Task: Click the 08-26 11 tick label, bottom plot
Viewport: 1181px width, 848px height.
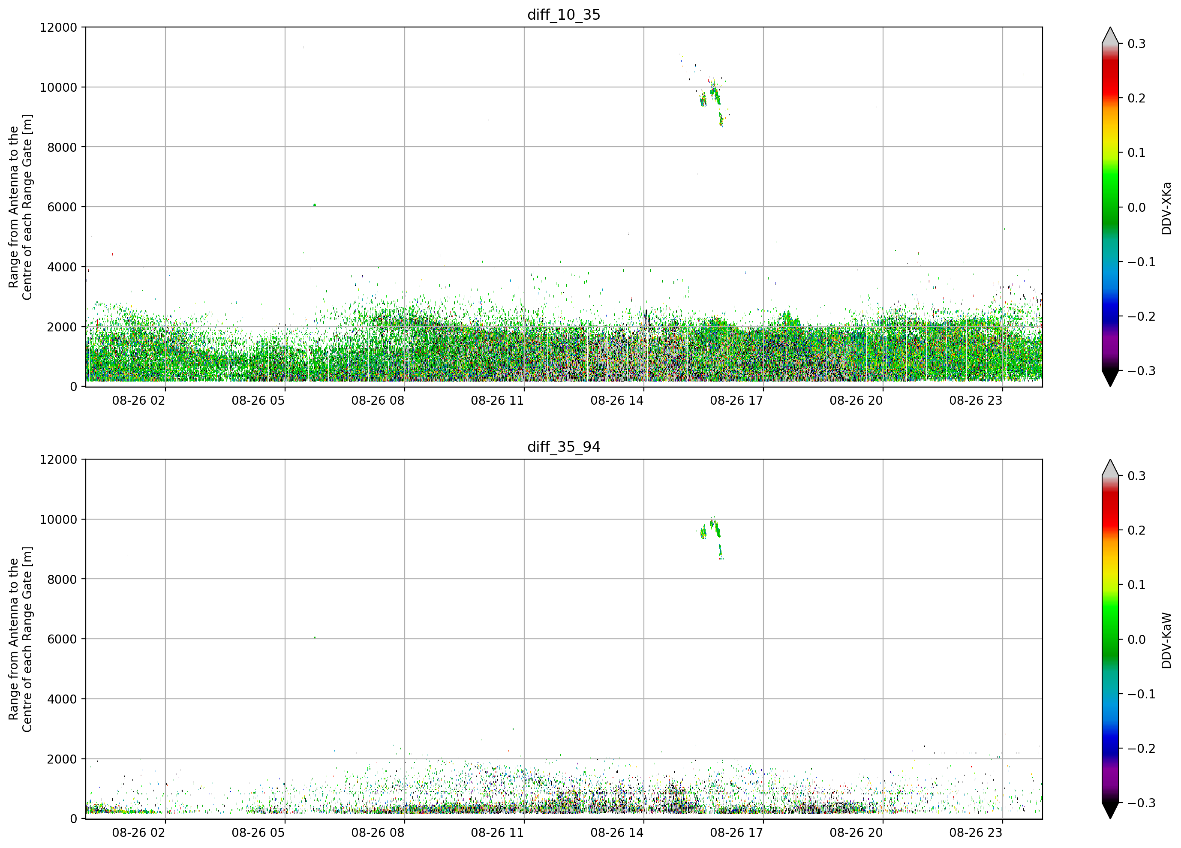Action: click(x=497, y=833)
